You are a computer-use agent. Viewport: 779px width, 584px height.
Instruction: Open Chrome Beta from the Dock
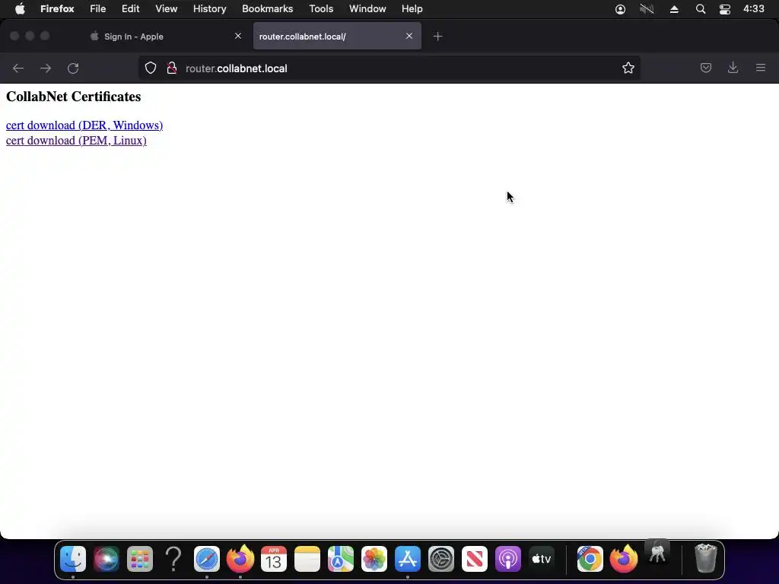click(590, 559)
